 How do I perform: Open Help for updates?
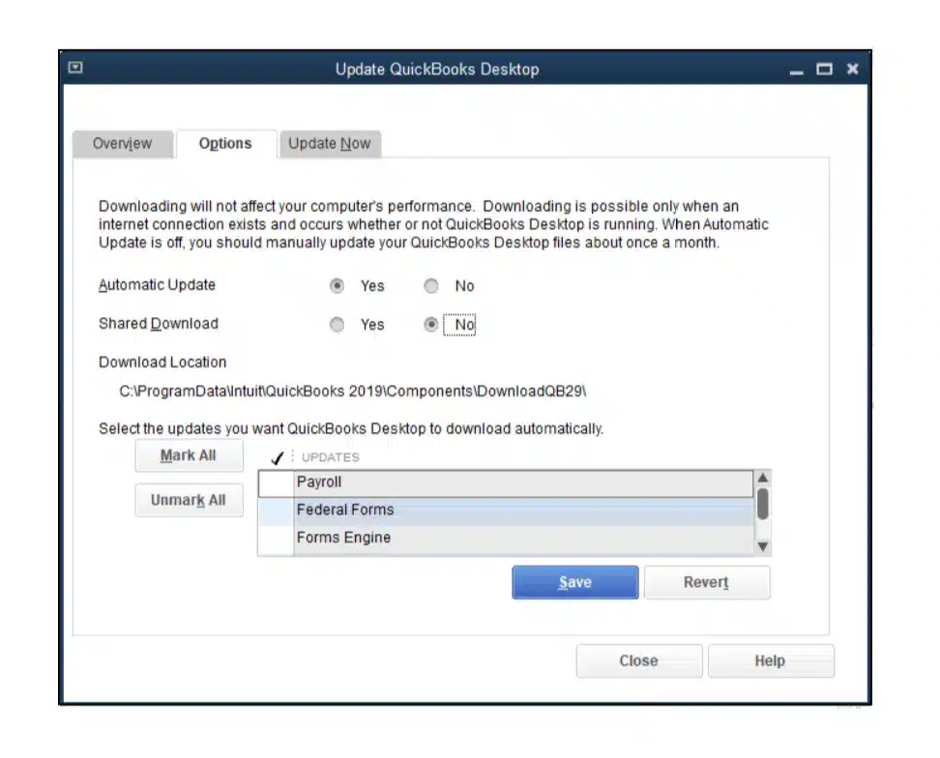tap(771, 661)
